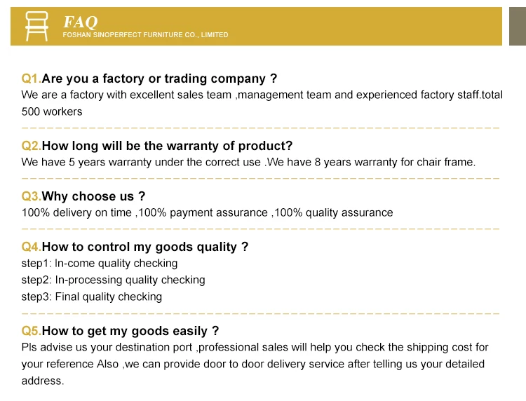Select the Q2 number label
The height and width of the screenshot is (401, 526).
[31, 146]
